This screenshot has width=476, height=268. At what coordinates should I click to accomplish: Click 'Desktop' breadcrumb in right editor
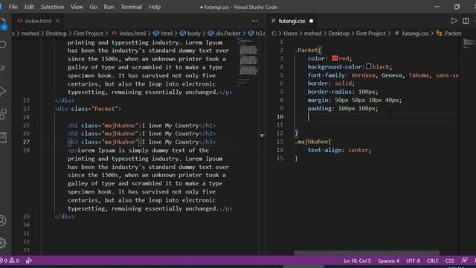338,33
